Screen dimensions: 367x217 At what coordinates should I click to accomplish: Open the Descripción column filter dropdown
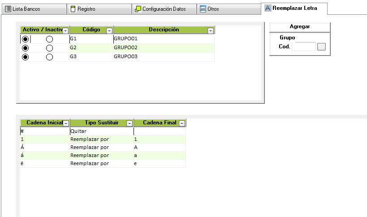point(211,30)
